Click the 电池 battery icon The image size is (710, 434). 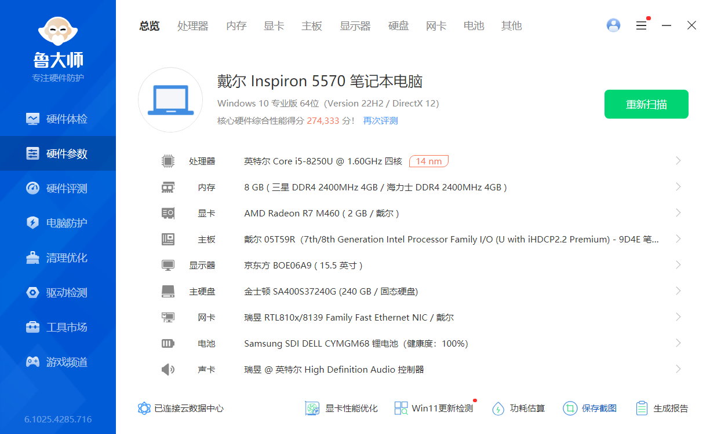(x=168, y=344)
